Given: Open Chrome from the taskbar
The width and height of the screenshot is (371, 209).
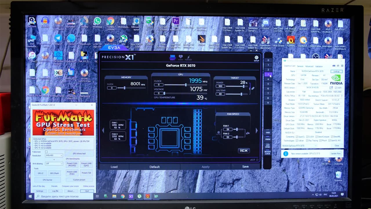Looking at the screenshot, I should pyautogui.click(x=123, y=197).
